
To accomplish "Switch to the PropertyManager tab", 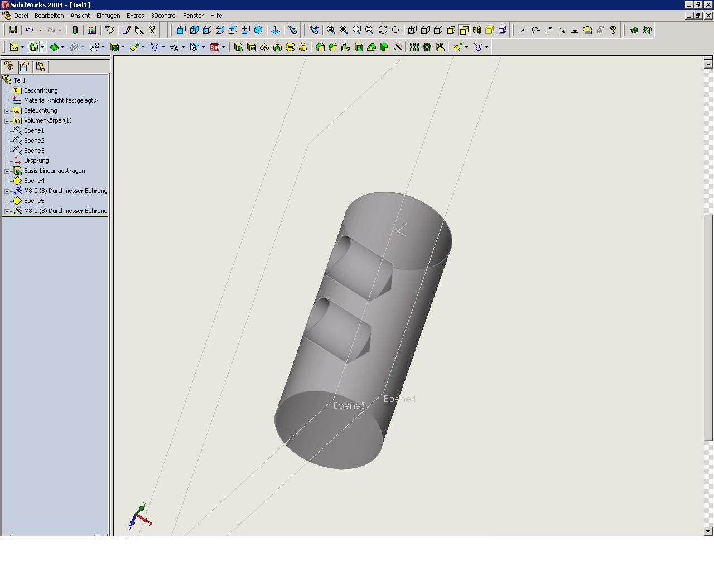I will coord(25,67).
